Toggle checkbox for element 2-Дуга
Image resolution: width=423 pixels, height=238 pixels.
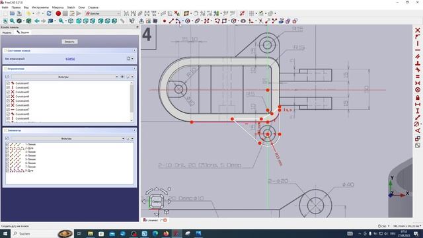pyautogui.click(x=7, y=148)
